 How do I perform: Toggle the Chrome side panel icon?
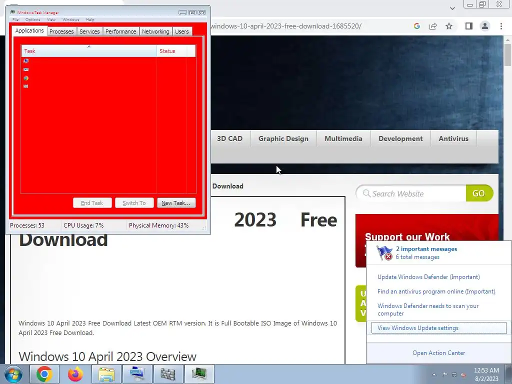pyautogui.click(x=468, y=26)
